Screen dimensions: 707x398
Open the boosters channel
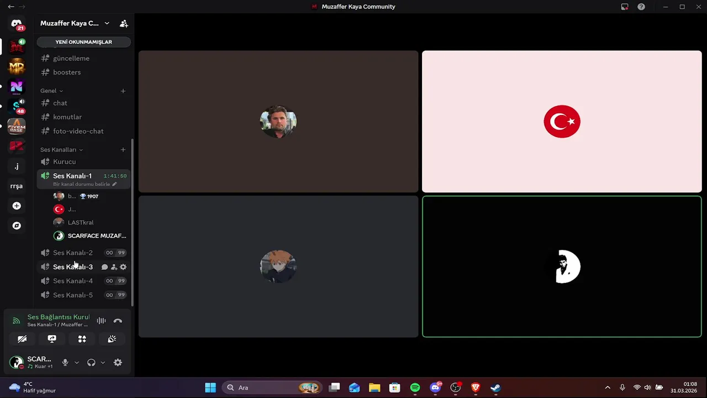[x=84, y=72]
